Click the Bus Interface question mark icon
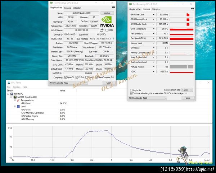This screenshot has width=216, height=173. point(113,39)
